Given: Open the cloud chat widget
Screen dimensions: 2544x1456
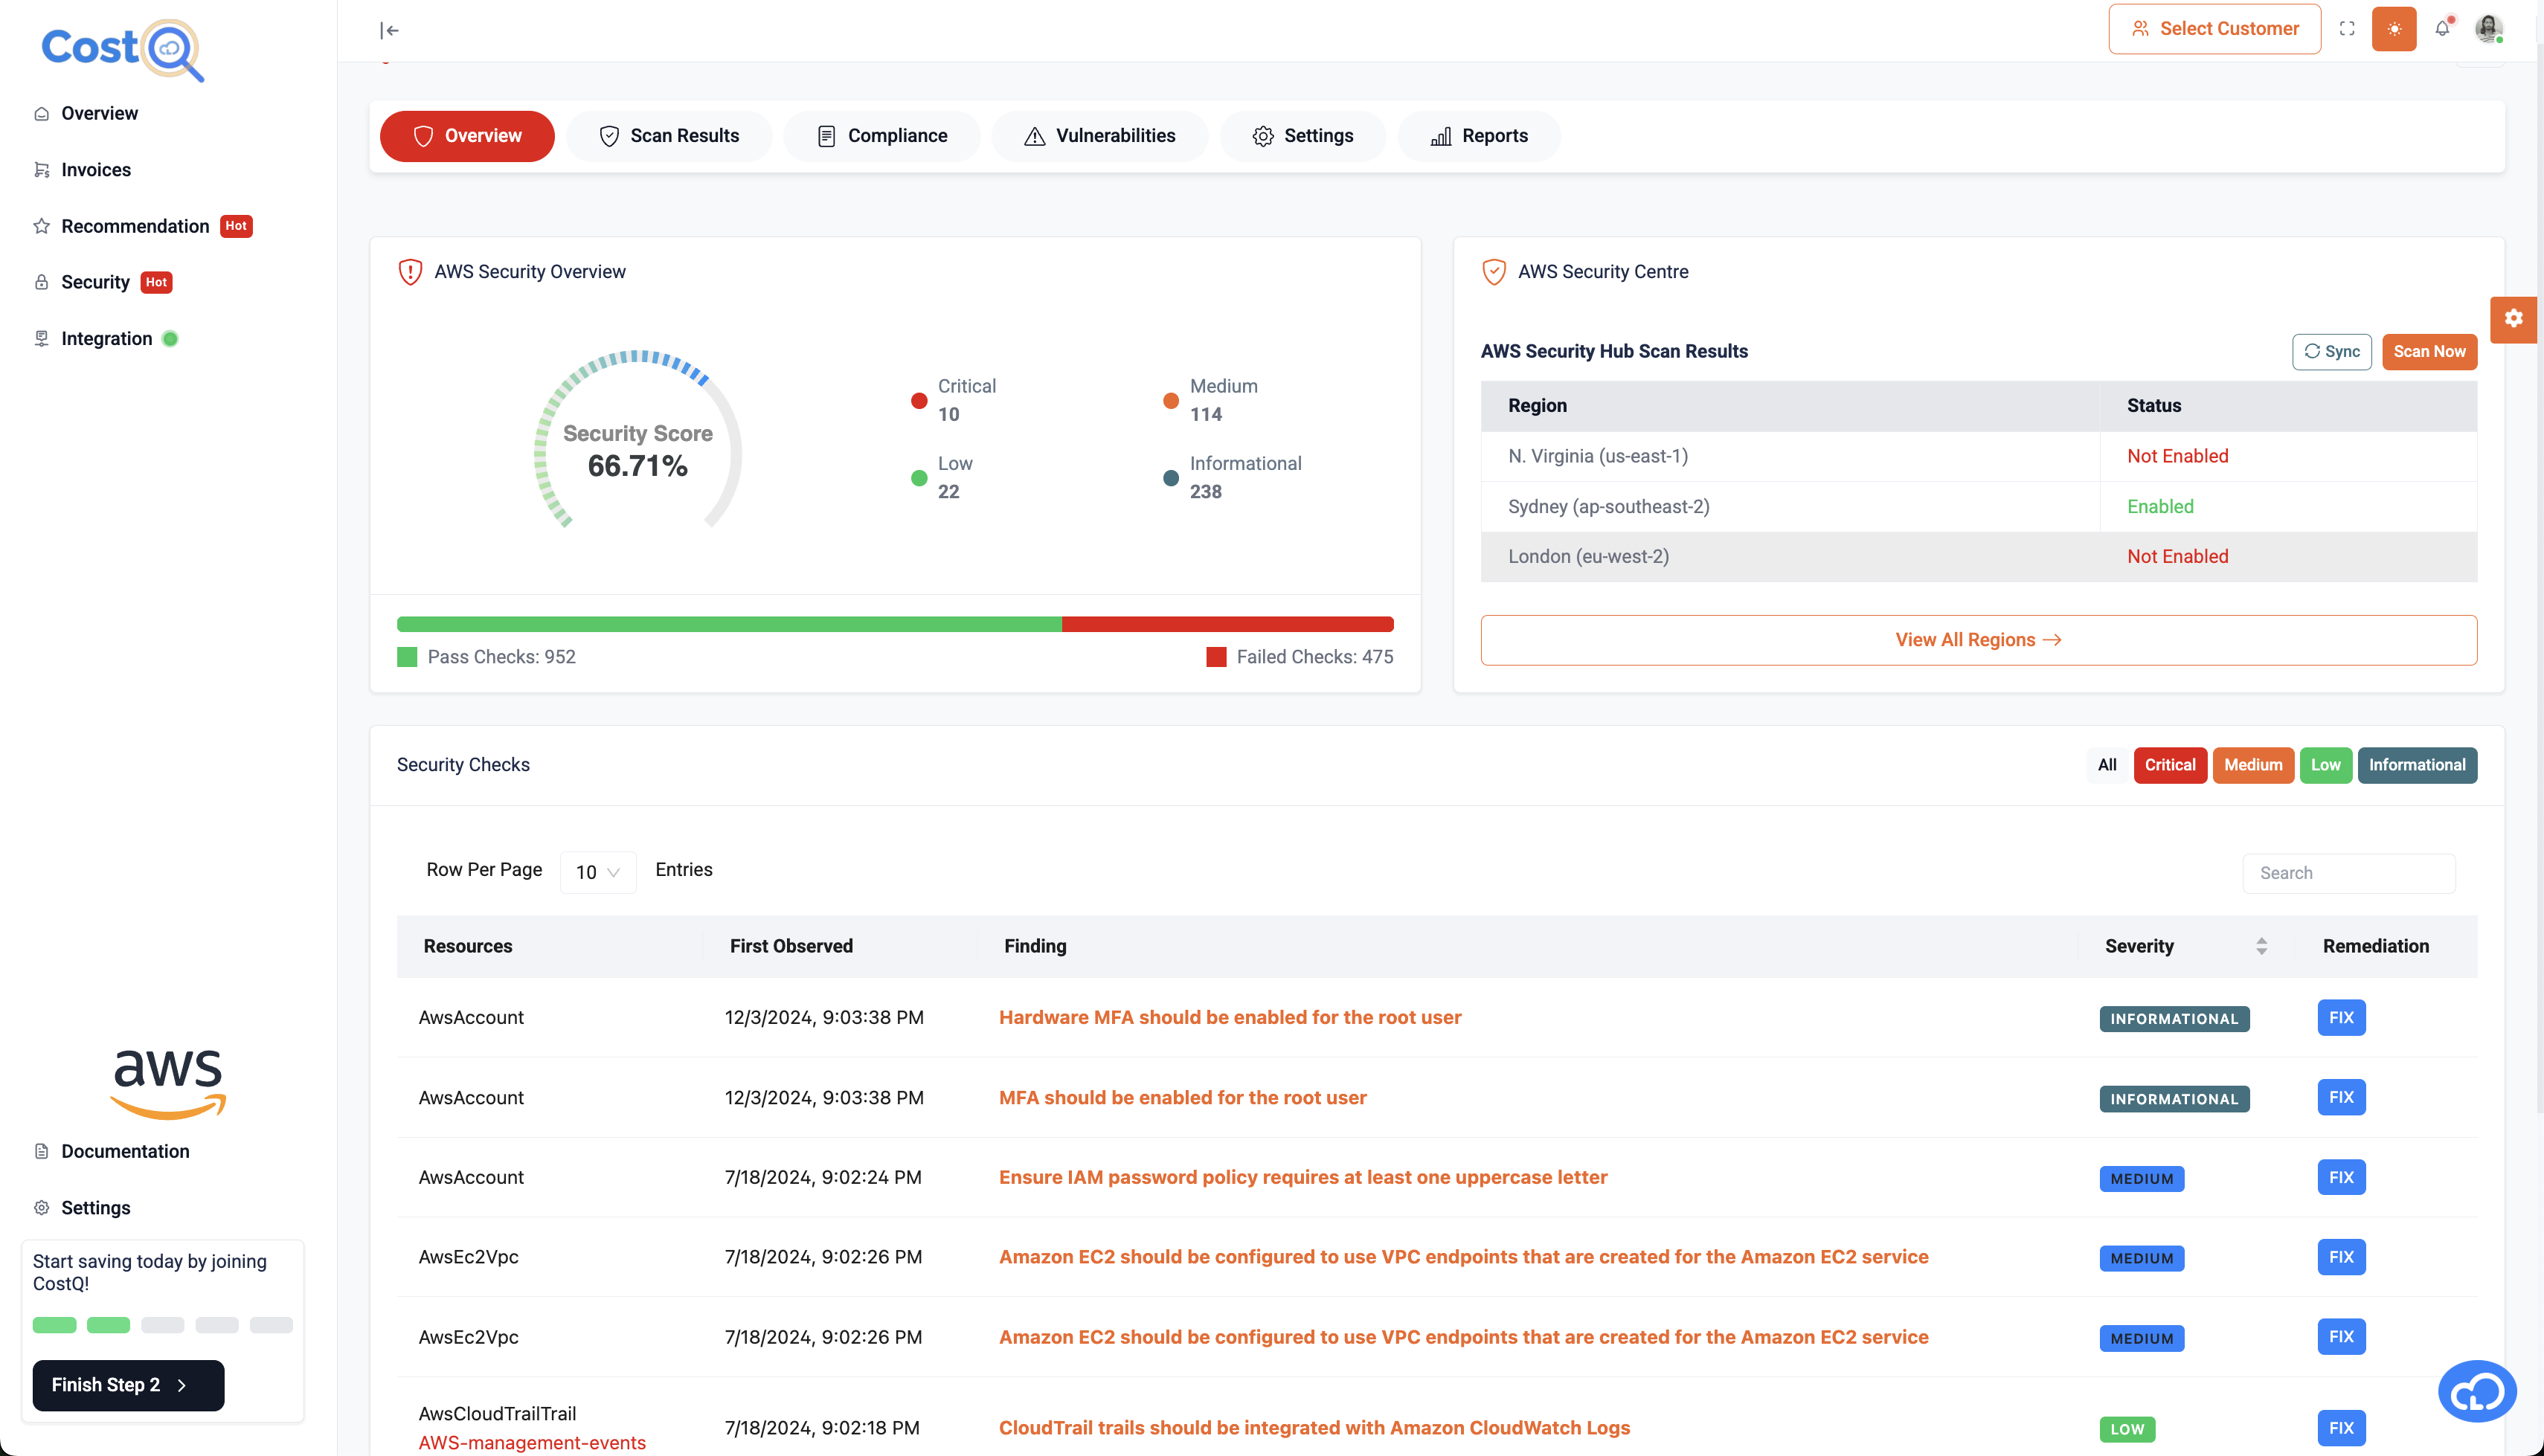Looking at the screenshot, I should point(2476,1390).
